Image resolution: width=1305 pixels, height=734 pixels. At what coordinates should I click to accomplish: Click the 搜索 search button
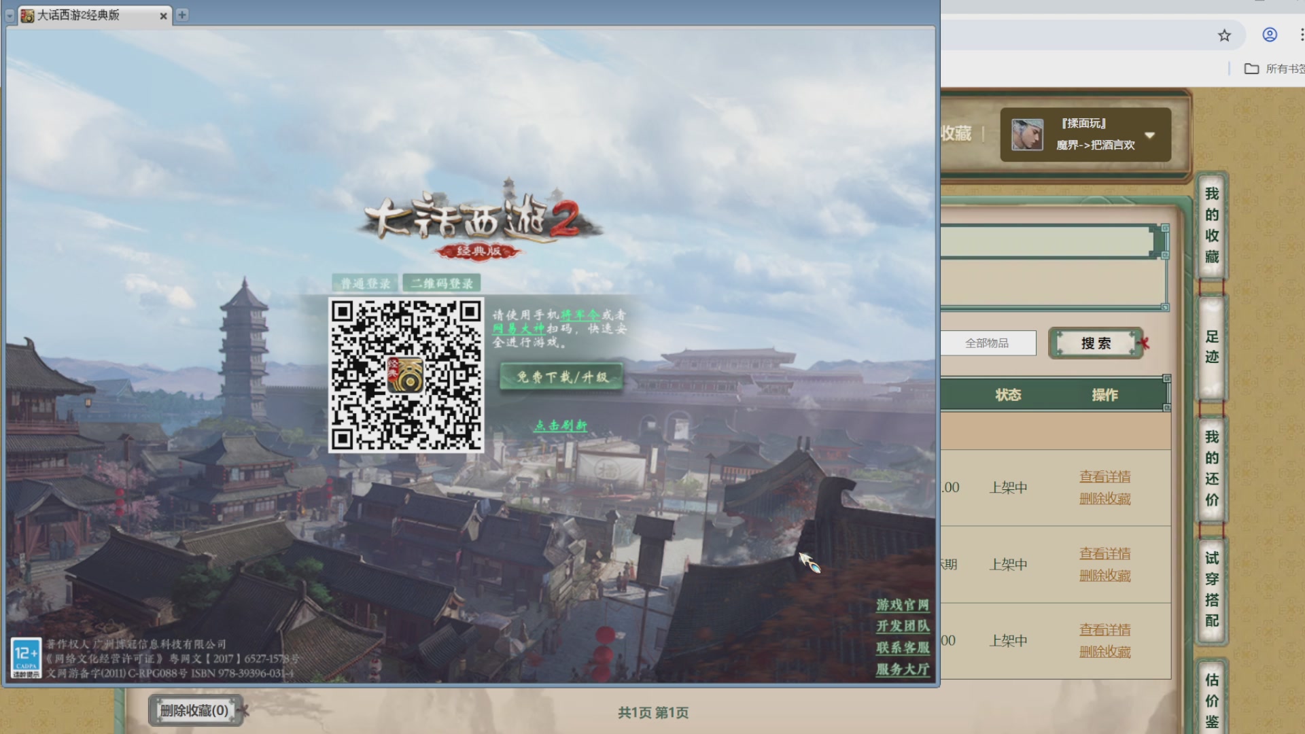(1096, 343)
